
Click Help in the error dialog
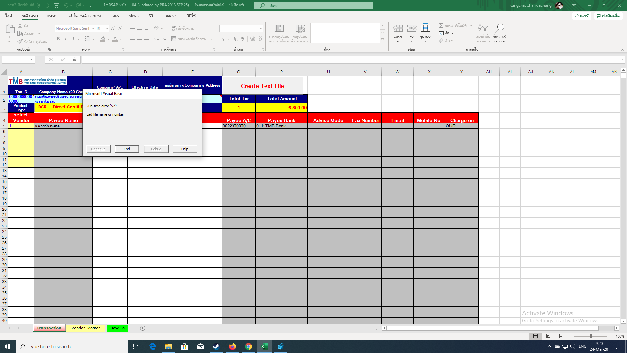click(x=185, y=149)
